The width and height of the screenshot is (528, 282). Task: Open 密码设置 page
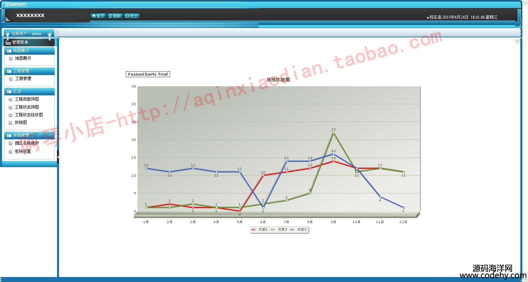pos(23,151)
